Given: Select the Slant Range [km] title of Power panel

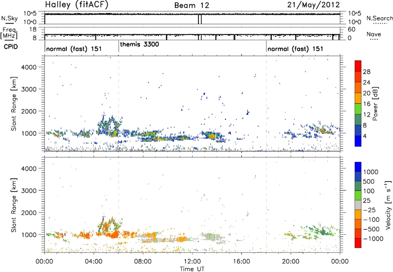Looking at the screenshot, I should point(14,104).
